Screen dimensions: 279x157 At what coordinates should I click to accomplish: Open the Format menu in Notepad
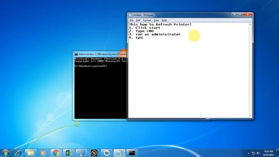click(147, 20)
